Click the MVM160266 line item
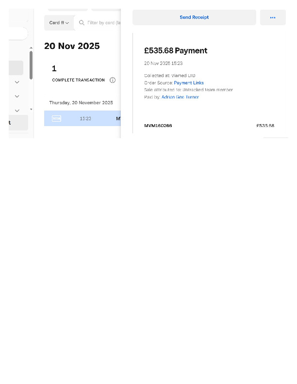 click(158, 126)
